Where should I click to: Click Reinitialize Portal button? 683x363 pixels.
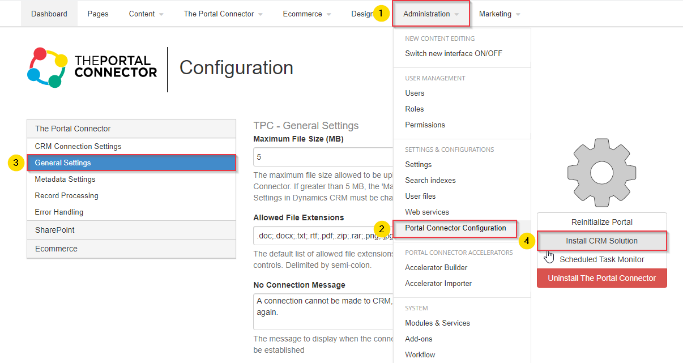602,222
